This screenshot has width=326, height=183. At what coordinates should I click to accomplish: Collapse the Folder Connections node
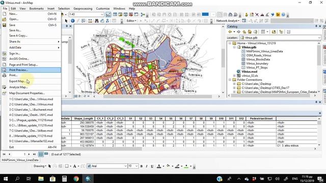click(x=230, y=80)
